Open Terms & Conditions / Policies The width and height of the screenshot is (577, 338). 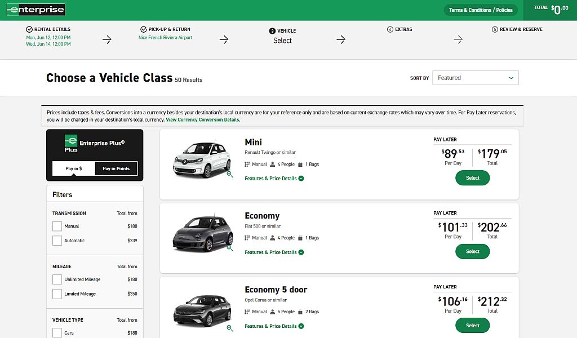pyautogui.click(x=480, y=10)
